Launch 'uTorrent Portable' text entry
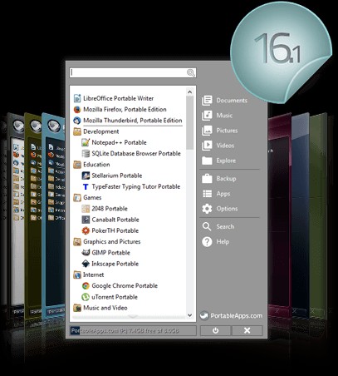Image resolution: width=338 pixels, height=376 pixels. click(115, 297)
